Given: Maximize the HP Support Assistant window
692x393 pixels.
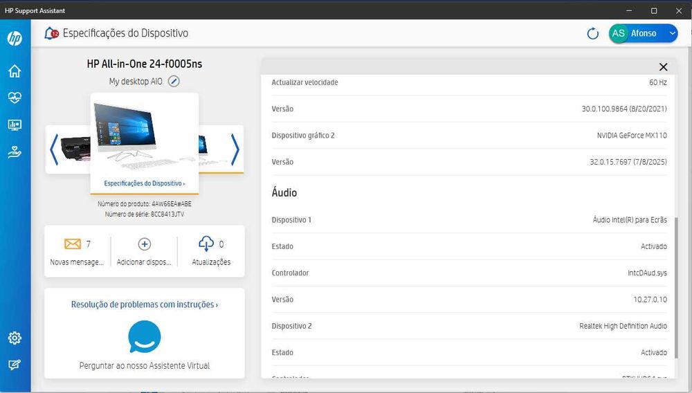Looking at the screenshot, I should 654,10.
